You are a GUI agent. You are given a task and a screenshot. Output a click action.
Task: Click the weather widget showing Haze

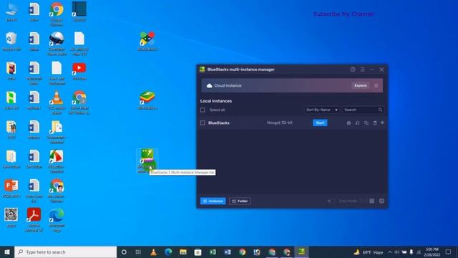369,252
